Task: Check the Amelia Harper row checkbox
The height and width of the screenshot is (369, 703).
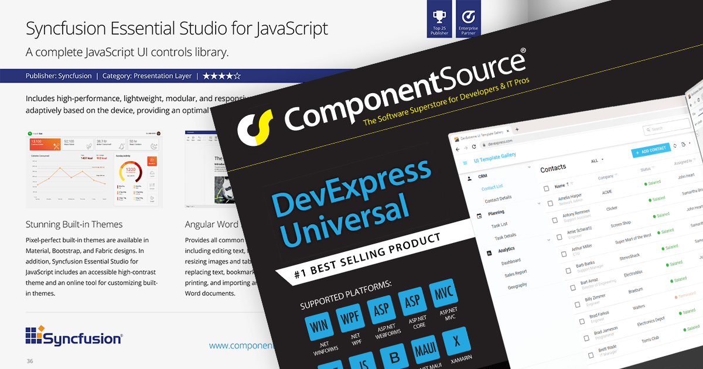Action: 550,203
